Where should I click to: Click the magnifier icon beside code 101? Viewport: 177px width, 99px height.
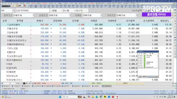[x=14, y=10]
